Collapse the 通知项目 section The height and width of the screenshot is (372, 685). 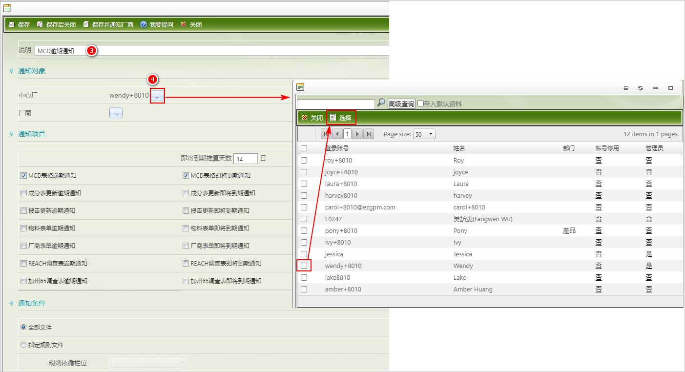click(x=12, y=134)
